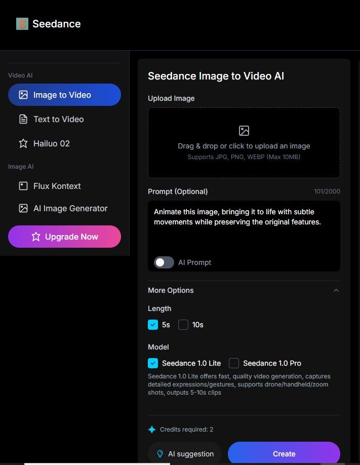Click the Hailuo 02 star icon

pyautogui.click(x=23, y=143)
